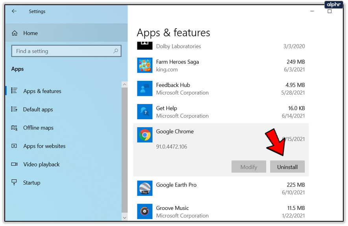Click the greyed Modify button

[x=249, y=167]
